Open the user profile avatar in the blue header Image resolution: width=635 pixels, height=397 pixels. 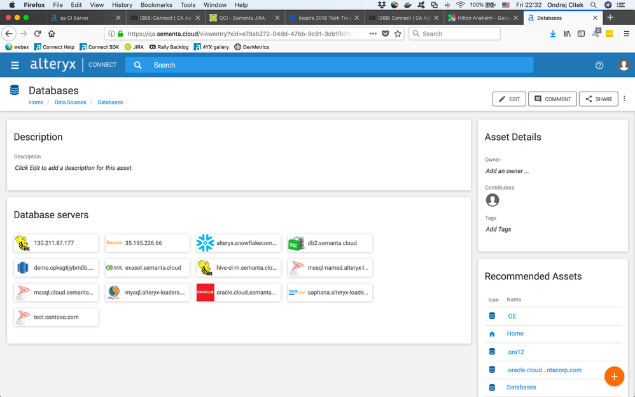point(624,65)
